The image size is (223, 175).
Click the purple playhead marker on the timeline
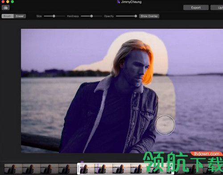point(82,162)
